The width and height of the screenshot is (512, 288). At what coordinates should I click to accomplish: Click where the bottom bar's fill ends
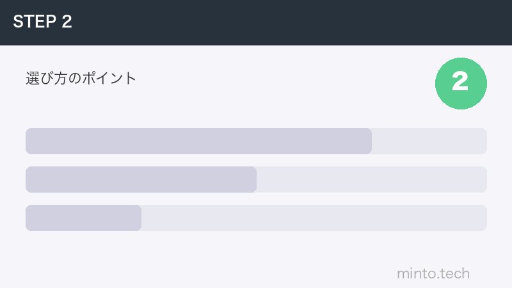[x=140, y=218]
